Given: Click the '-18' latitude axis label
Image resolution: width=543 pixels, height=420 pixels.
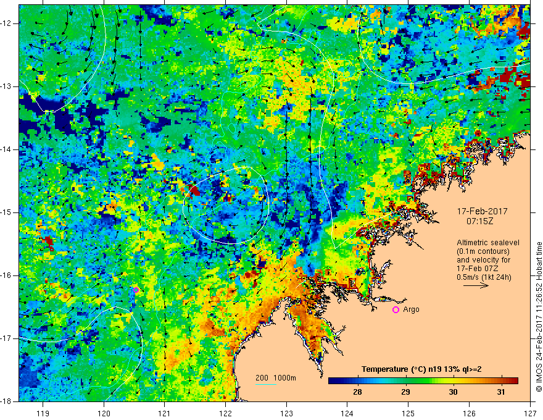Looking at the screenshot, I should pos(7,401).
